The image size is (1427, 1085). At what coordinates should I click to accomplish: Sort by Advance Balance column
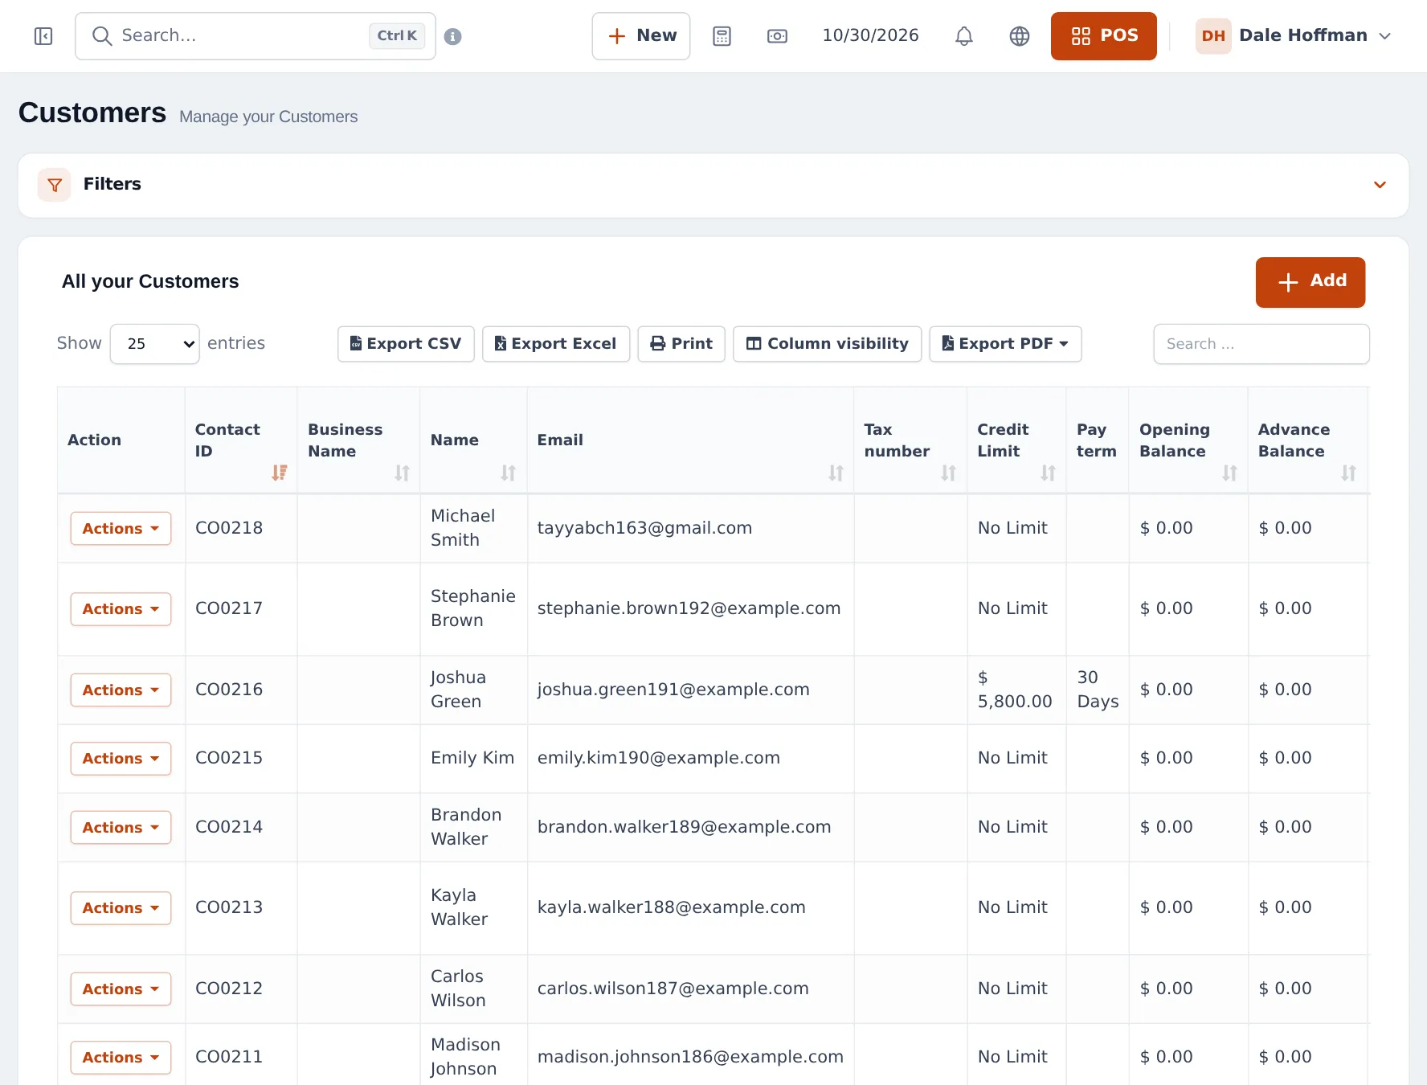1348,473
